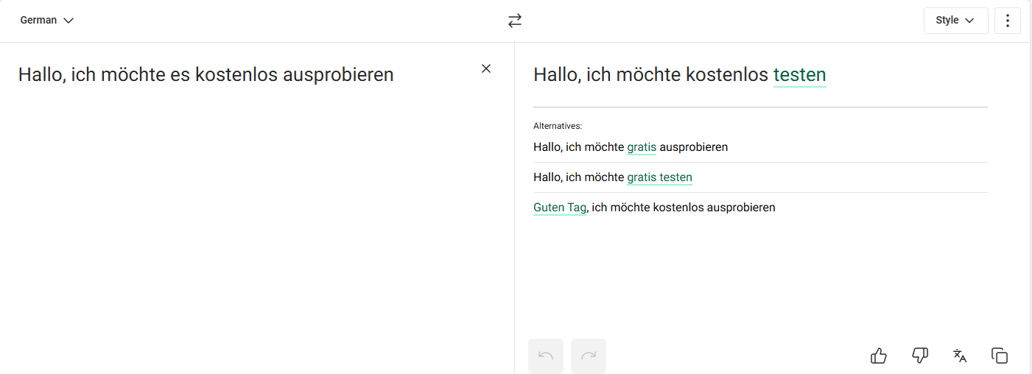
Task: Click the result sentence 'Hallo, ich möchte kostenlos'
Action: point(651,74)
